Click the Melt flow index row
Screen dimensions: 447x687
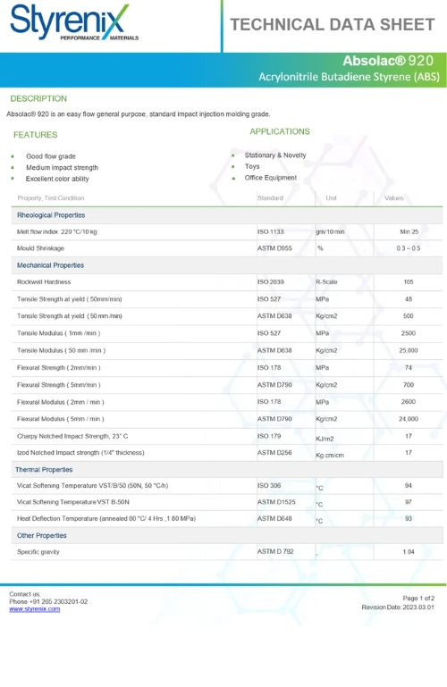227,231
